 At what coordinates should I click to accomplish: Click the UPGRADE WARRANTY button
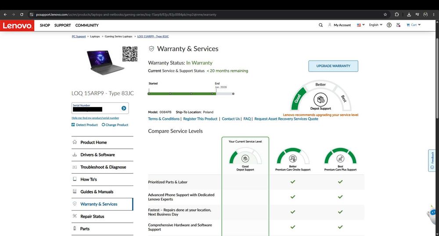coord(333,66)
